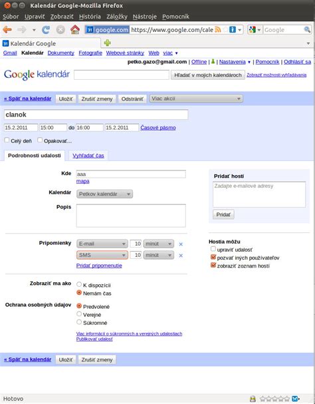Open the História menu
This screenshot has height=404, width=315.
(x=90, y=17)
